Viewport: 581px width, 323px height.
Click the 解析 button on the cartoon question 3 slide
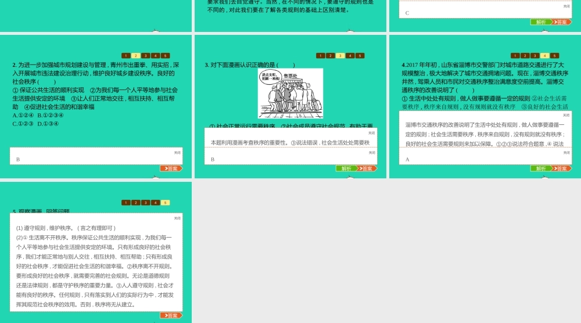pos(346,168)
